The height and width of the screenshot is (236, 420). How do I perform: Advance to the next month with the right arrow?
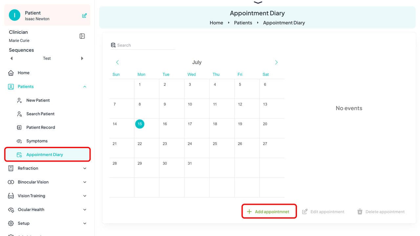[x=276, y=62]
